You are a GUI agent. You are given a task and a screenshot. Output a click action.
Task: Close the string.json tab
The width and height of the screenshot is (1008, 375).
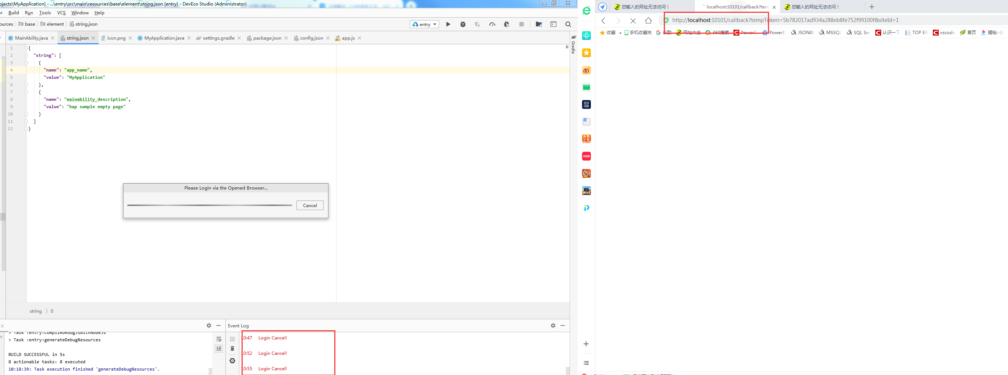[93, 38]
